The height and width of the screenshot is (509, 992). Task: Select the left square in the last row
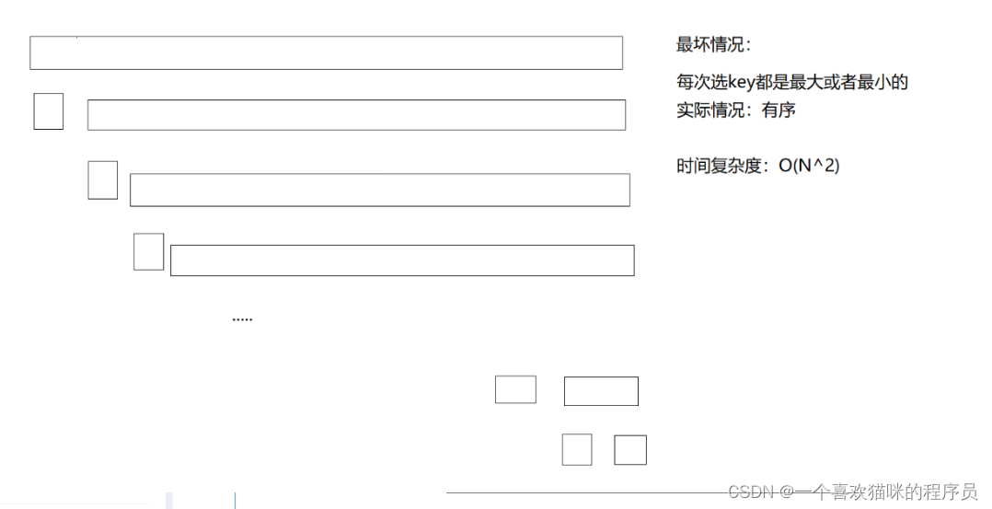(577, 449)
